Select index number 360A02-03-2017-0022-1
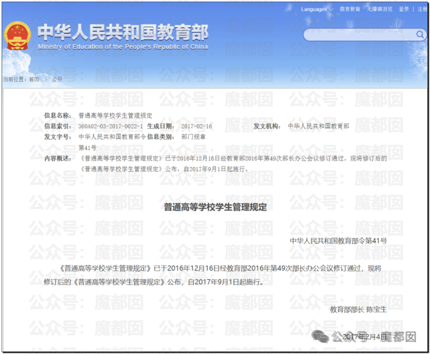430x354 pixels. coord(111,126)
